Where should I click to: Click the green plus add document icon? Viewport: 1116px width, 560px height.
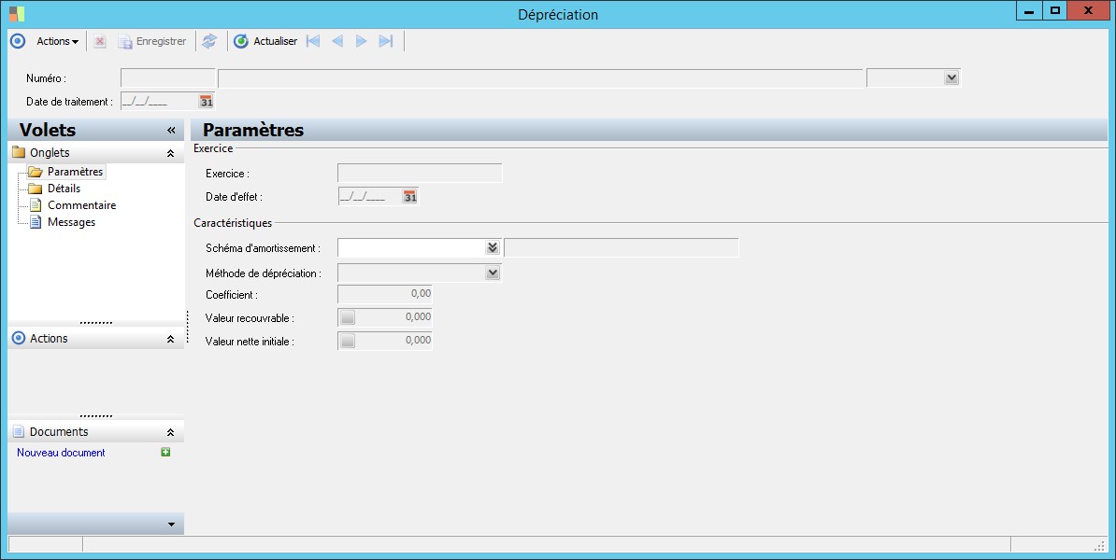tap(165, 452)
